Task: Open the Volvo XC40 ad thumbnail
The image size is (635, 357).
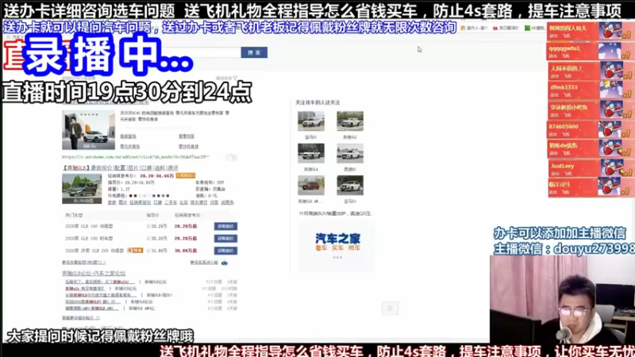Action: pos(88,130)
